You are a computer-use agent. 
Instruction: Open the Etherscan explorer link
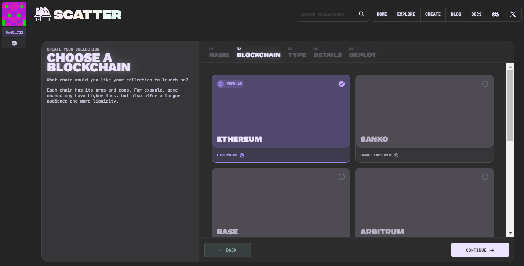pyautogui.click(x=227, y=155)
